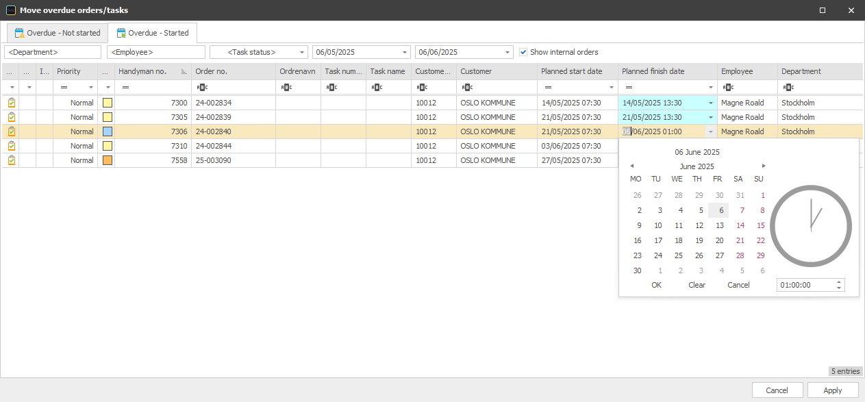This screenshot has height=402, width=865.
Task: Select 6 June in the calendar
Action: [720, 210]
